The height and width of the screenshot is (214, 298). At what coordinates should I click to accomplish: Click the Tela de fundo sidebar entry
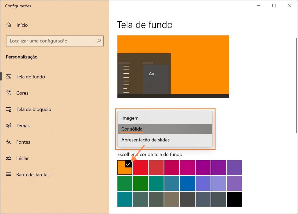pos(31,77)
